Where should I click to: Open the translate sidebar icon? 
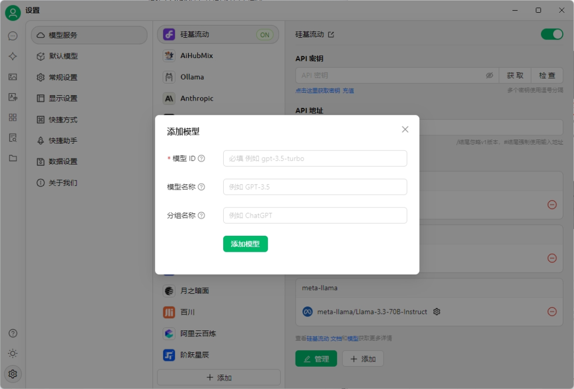(x=13, y=97)
